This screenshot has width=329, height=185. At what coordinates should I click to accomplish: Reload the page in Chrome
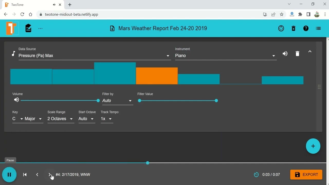[22, 14]
